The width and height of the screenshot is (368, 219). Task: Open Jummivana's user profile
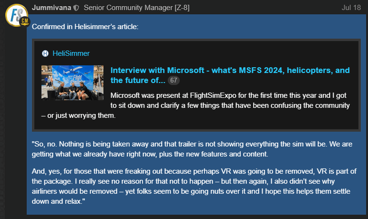[x=51, y=8]
